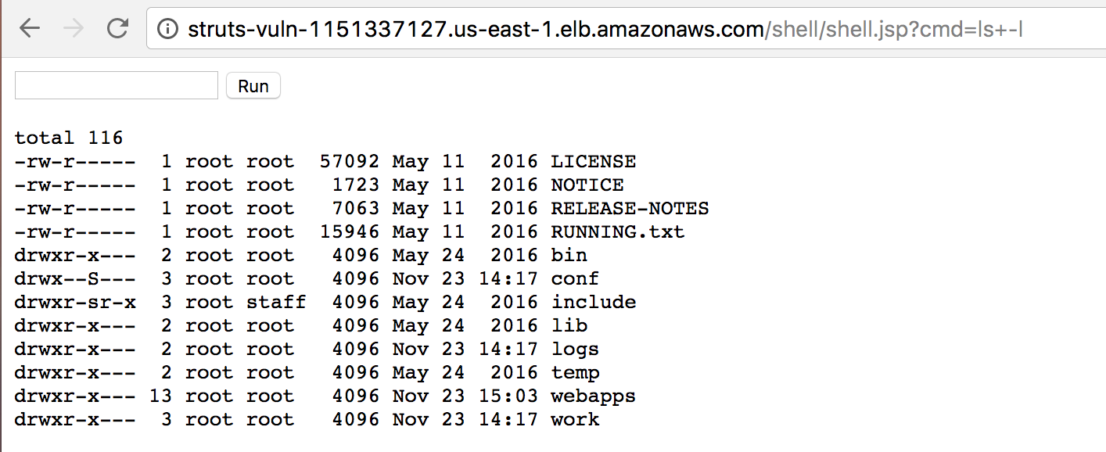The width and height of the screenshot is (1106, 452).
Task: Click the lib directory name
Action: [x=569, y=326]
